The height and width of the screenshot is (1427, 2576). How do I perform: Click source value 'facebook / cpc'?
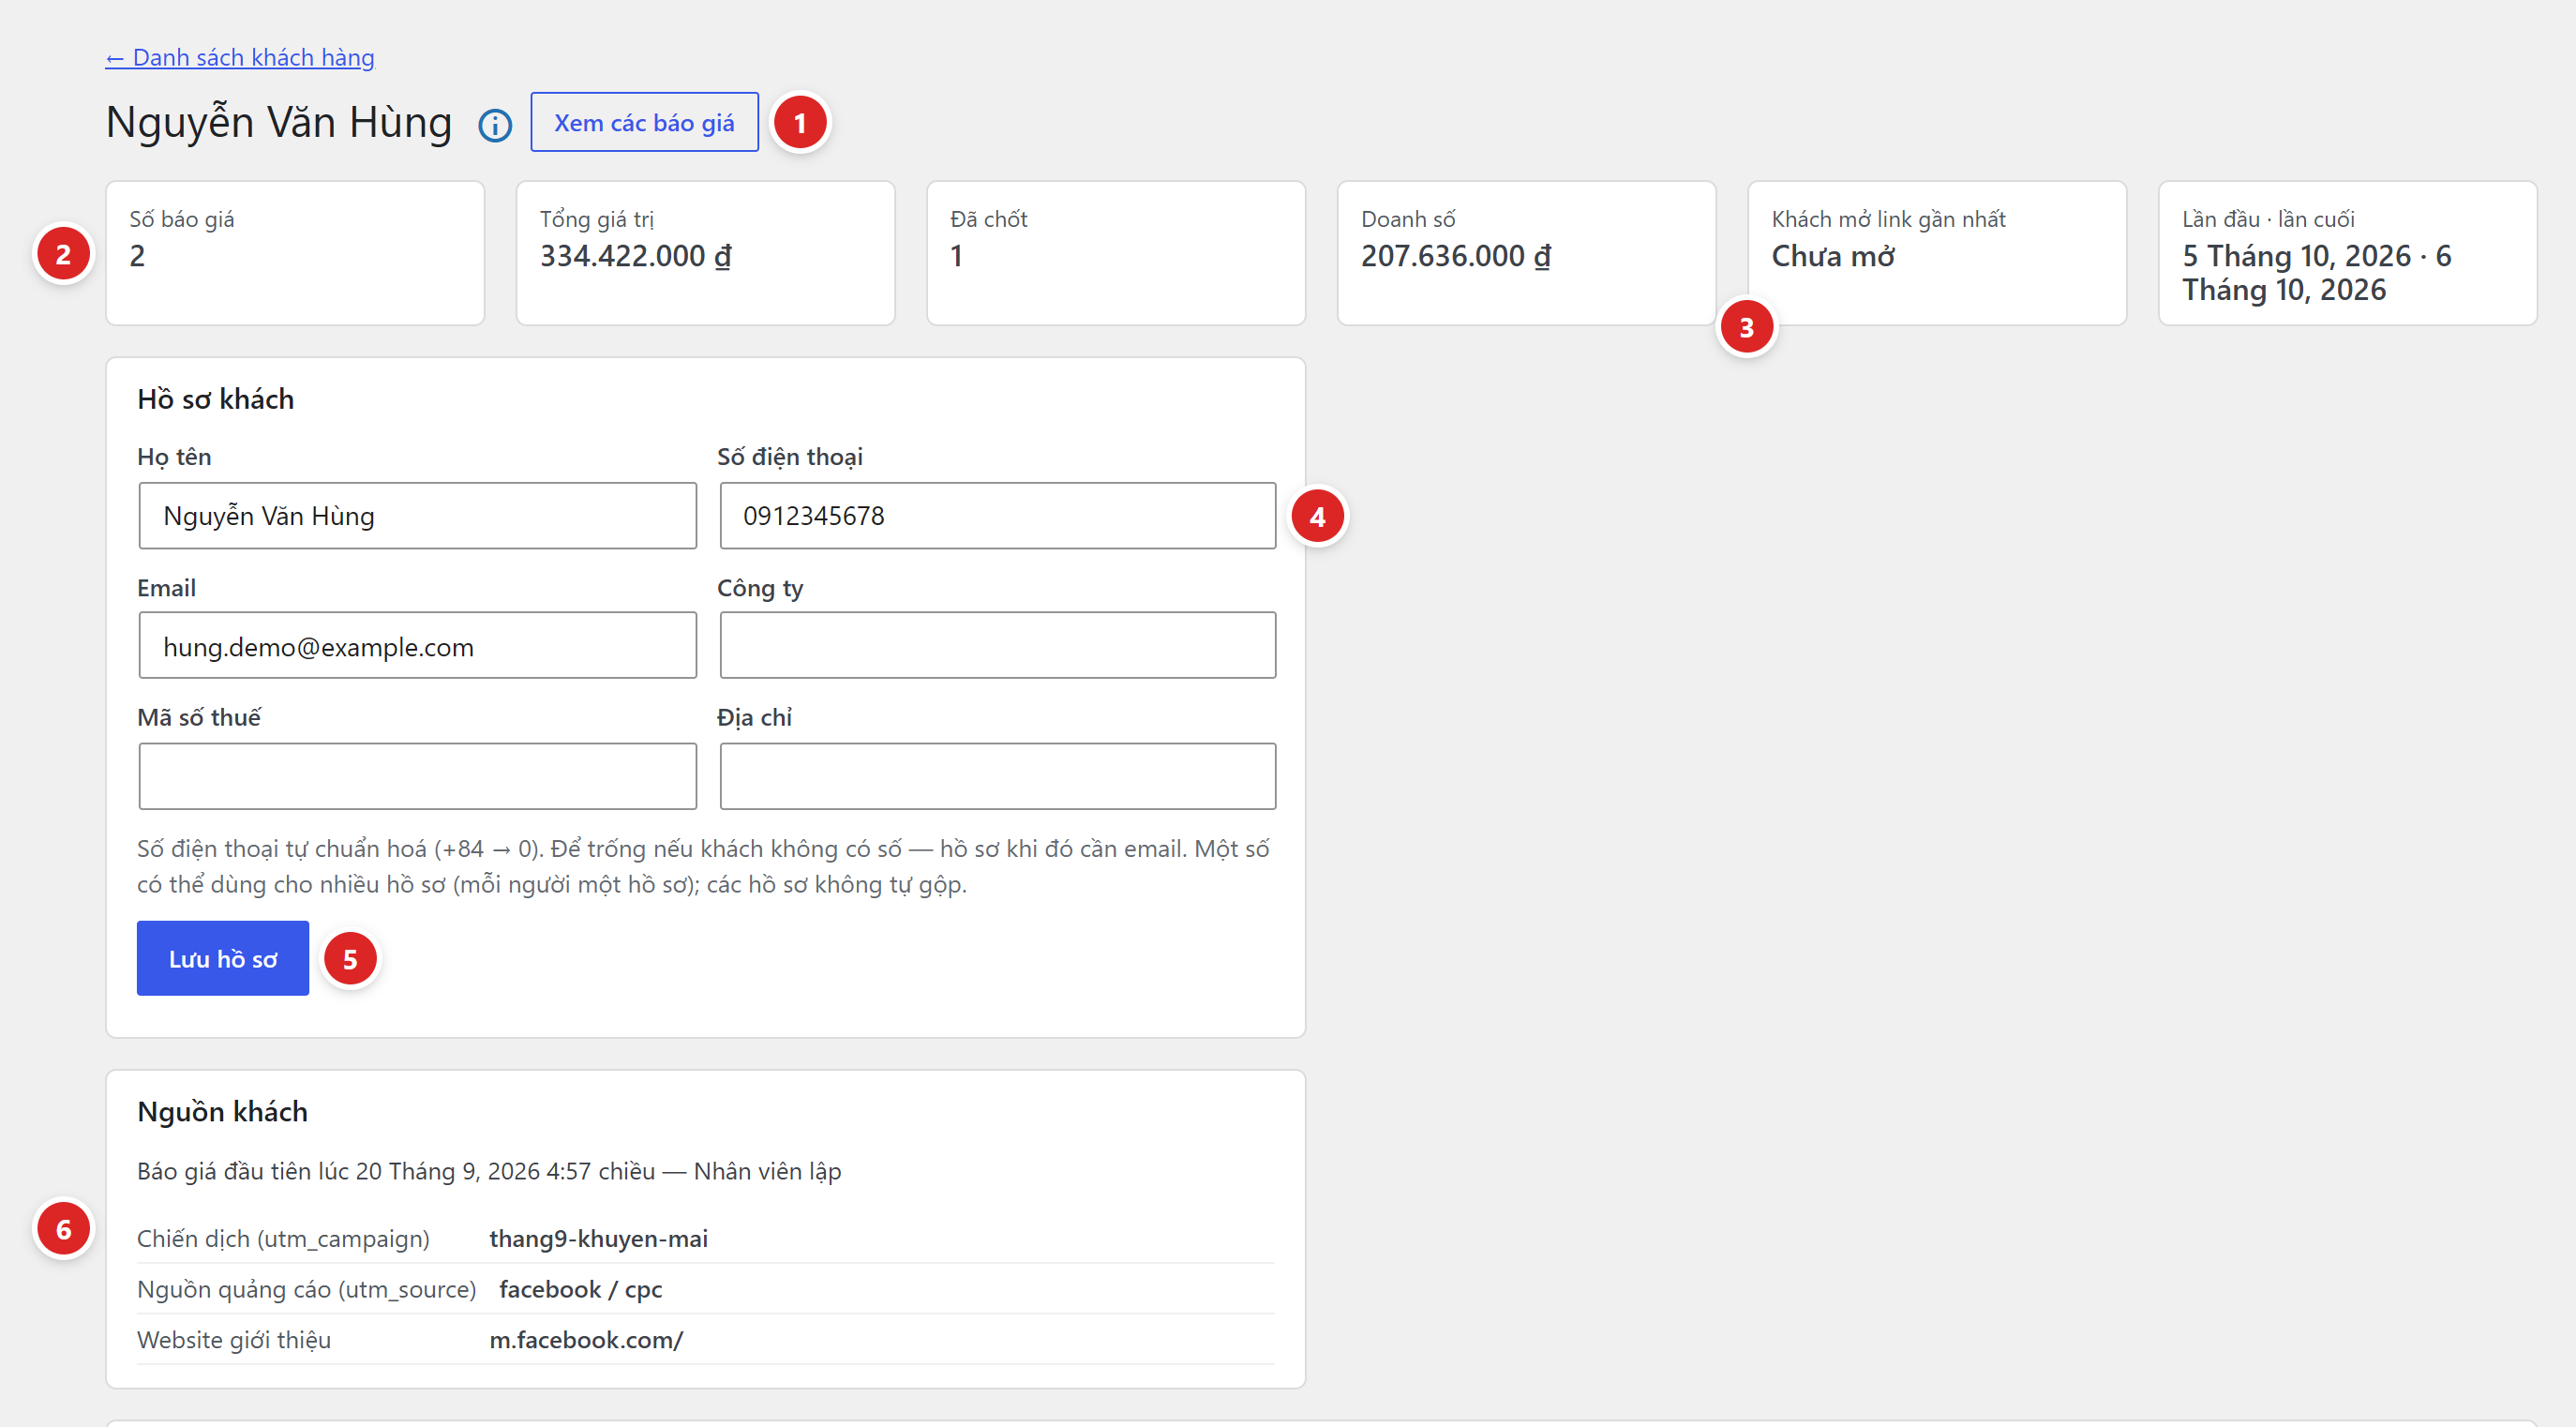pos(580,1289)
